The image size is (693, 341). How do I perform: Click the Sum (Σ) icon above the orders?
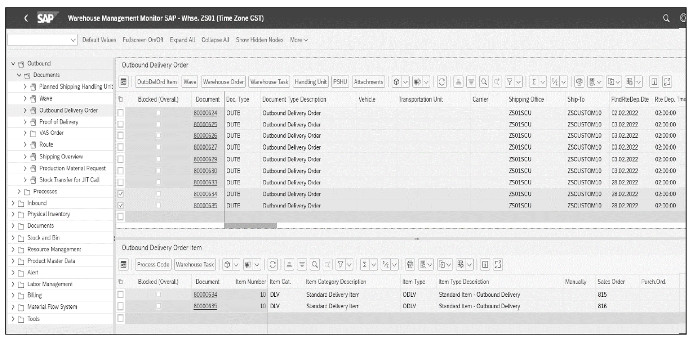[x=534, y=81]
